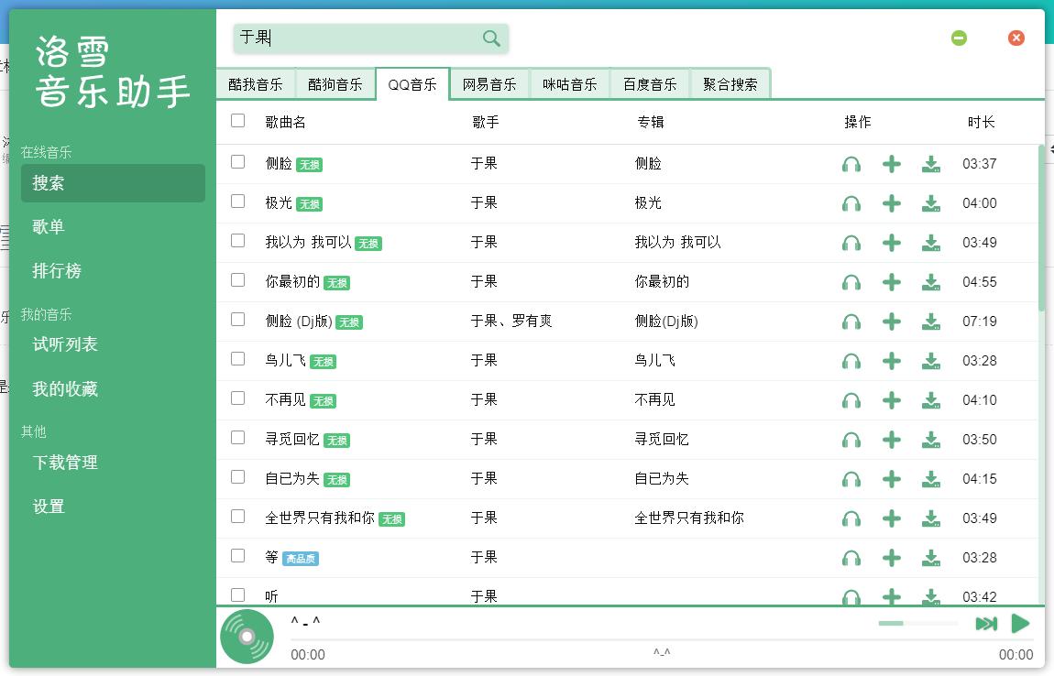The image size is (1054, 676).
Task: Click the search magnifier icon
Action: click(490, 38)
